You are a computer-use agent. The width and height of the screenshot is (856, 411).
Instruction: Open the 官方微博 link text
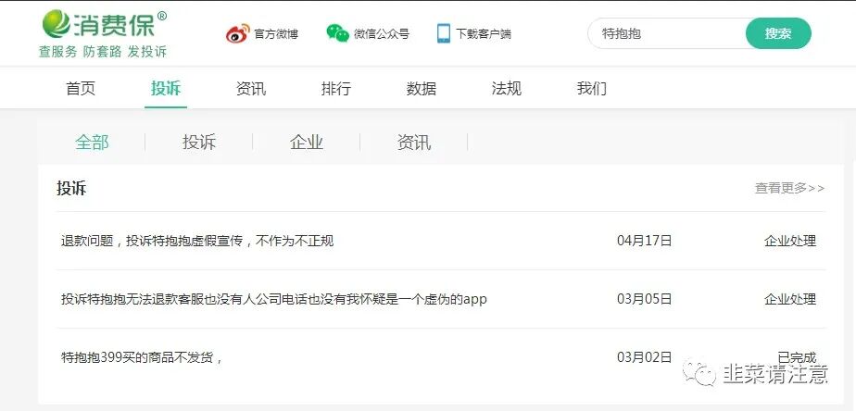click(276, 34)
